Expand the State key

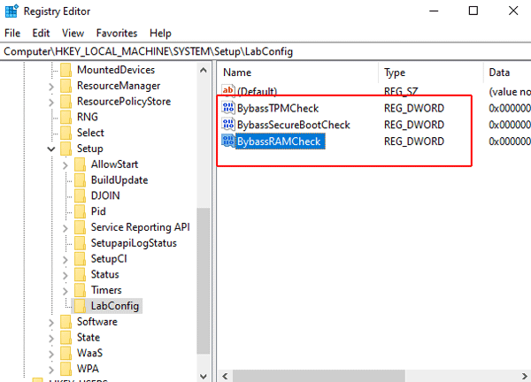coord(51,338)
